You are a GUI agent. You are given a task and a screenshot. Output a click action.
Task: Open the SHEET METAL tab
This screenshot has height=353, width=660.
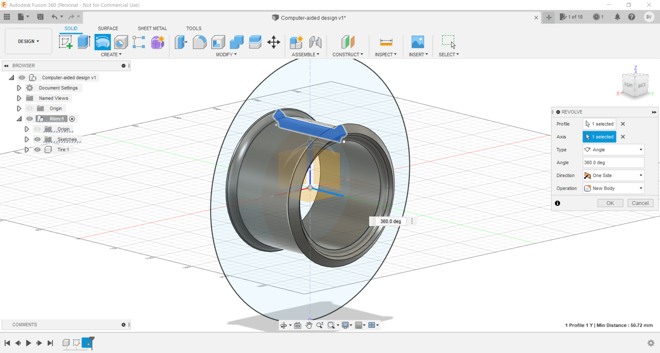(x=152, y=28)
